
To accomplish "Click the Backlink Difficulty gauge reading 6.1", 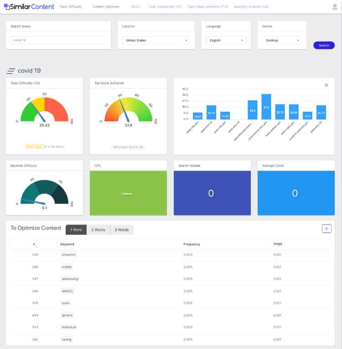I will click(45, 194).
